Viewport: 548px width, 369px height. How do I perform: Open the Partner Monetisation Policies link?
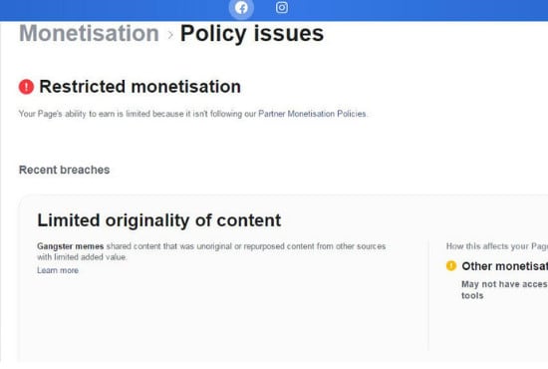tap(313, 114)
